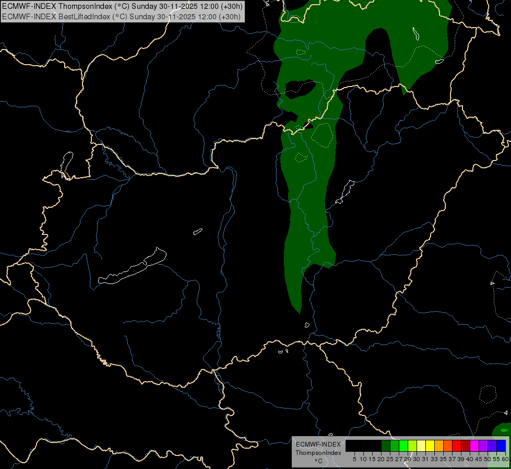This screenshot has width=511, height=469.
Task: Select the bright red 37–39 legend swatch
Action: pyautogui.click(x=457, y=446)
